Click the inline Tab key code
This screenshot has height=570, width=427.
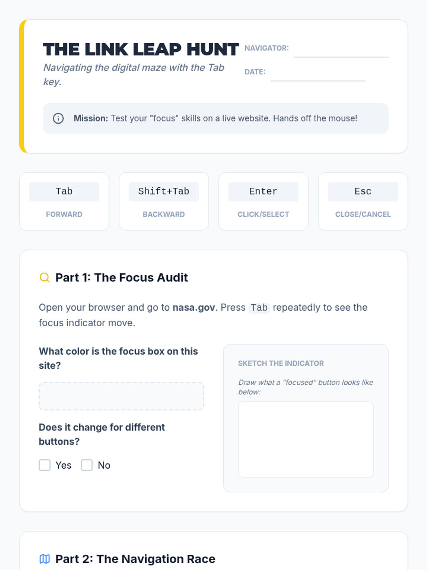[x=259, y=308]
